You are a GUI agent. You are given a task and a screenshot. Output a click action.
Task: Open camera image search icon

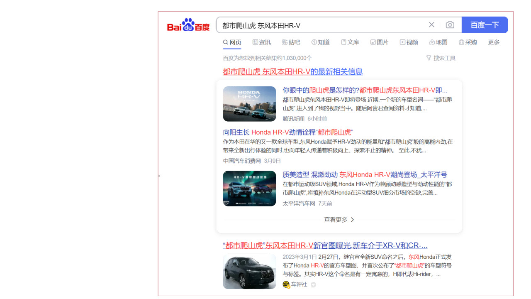pyautogui.click(x=450, y=25)
